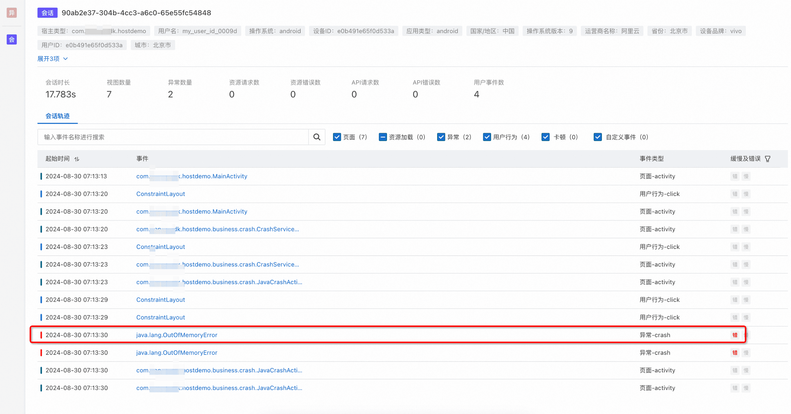
Task: Toggle the 资源加载 (0) checkbox
Action: coord(383,137)
